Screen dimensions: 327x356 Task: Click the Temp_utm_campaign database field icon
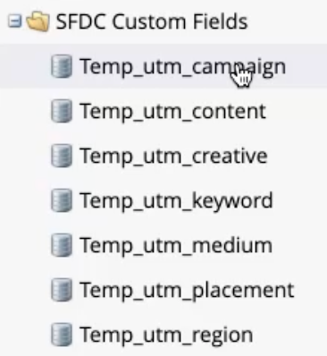coord(62,66)
